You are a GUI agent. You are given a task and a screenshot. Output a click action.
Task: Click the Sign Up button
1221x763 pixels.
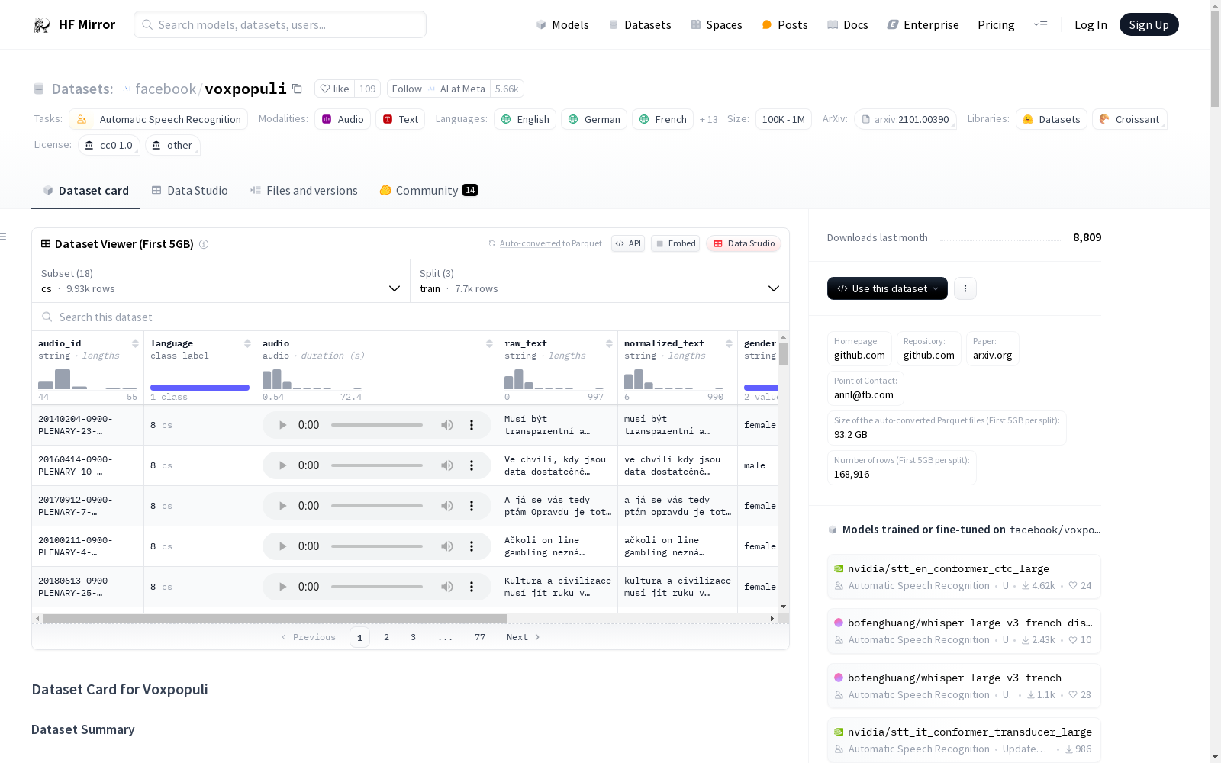tap(1149, 24)
